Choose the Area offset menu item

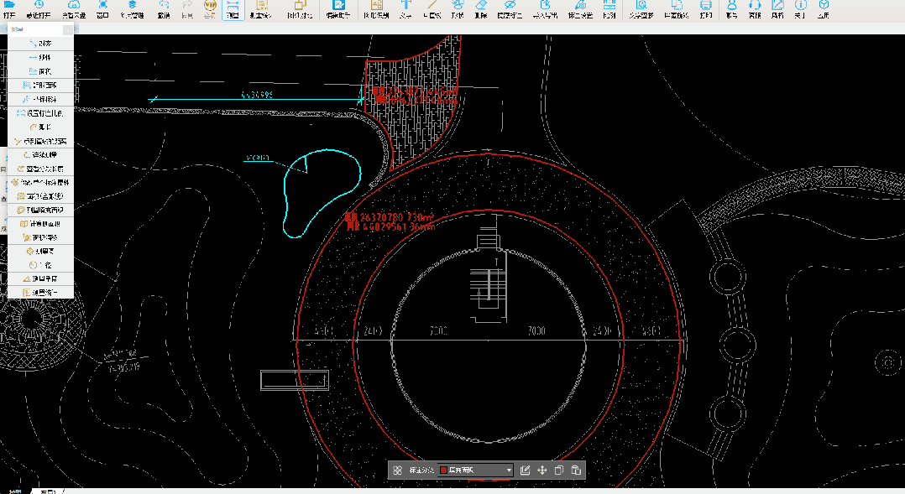(x=40, y=237)
